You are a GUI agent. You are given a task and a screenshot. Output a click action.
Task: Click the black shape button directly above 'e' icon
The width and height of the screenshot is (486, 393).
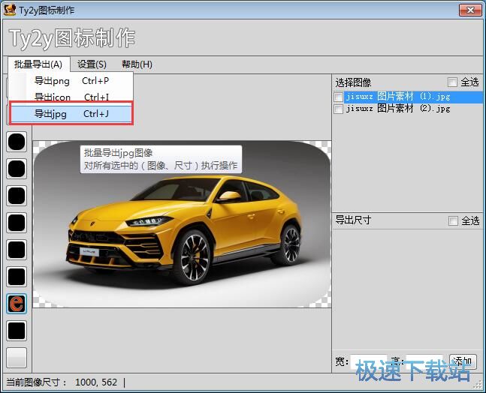[17, 277]
